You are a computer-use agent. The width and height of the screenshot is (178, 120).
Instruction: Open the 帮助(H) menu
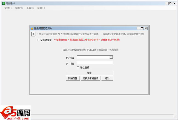tap(41, 8)
